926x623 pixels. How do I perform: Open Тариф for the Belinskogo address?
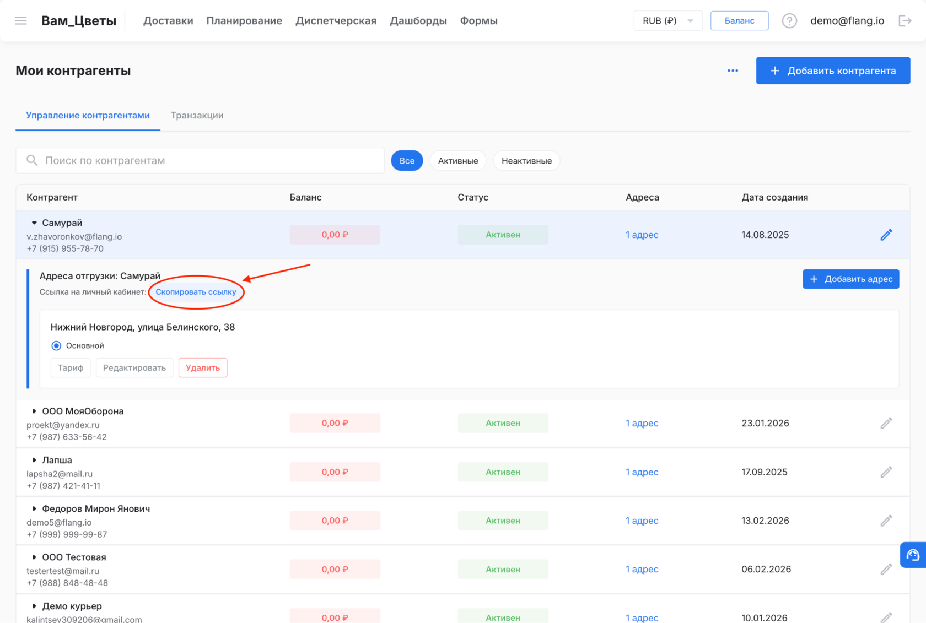pyautogui.click(x=71, y=368)
